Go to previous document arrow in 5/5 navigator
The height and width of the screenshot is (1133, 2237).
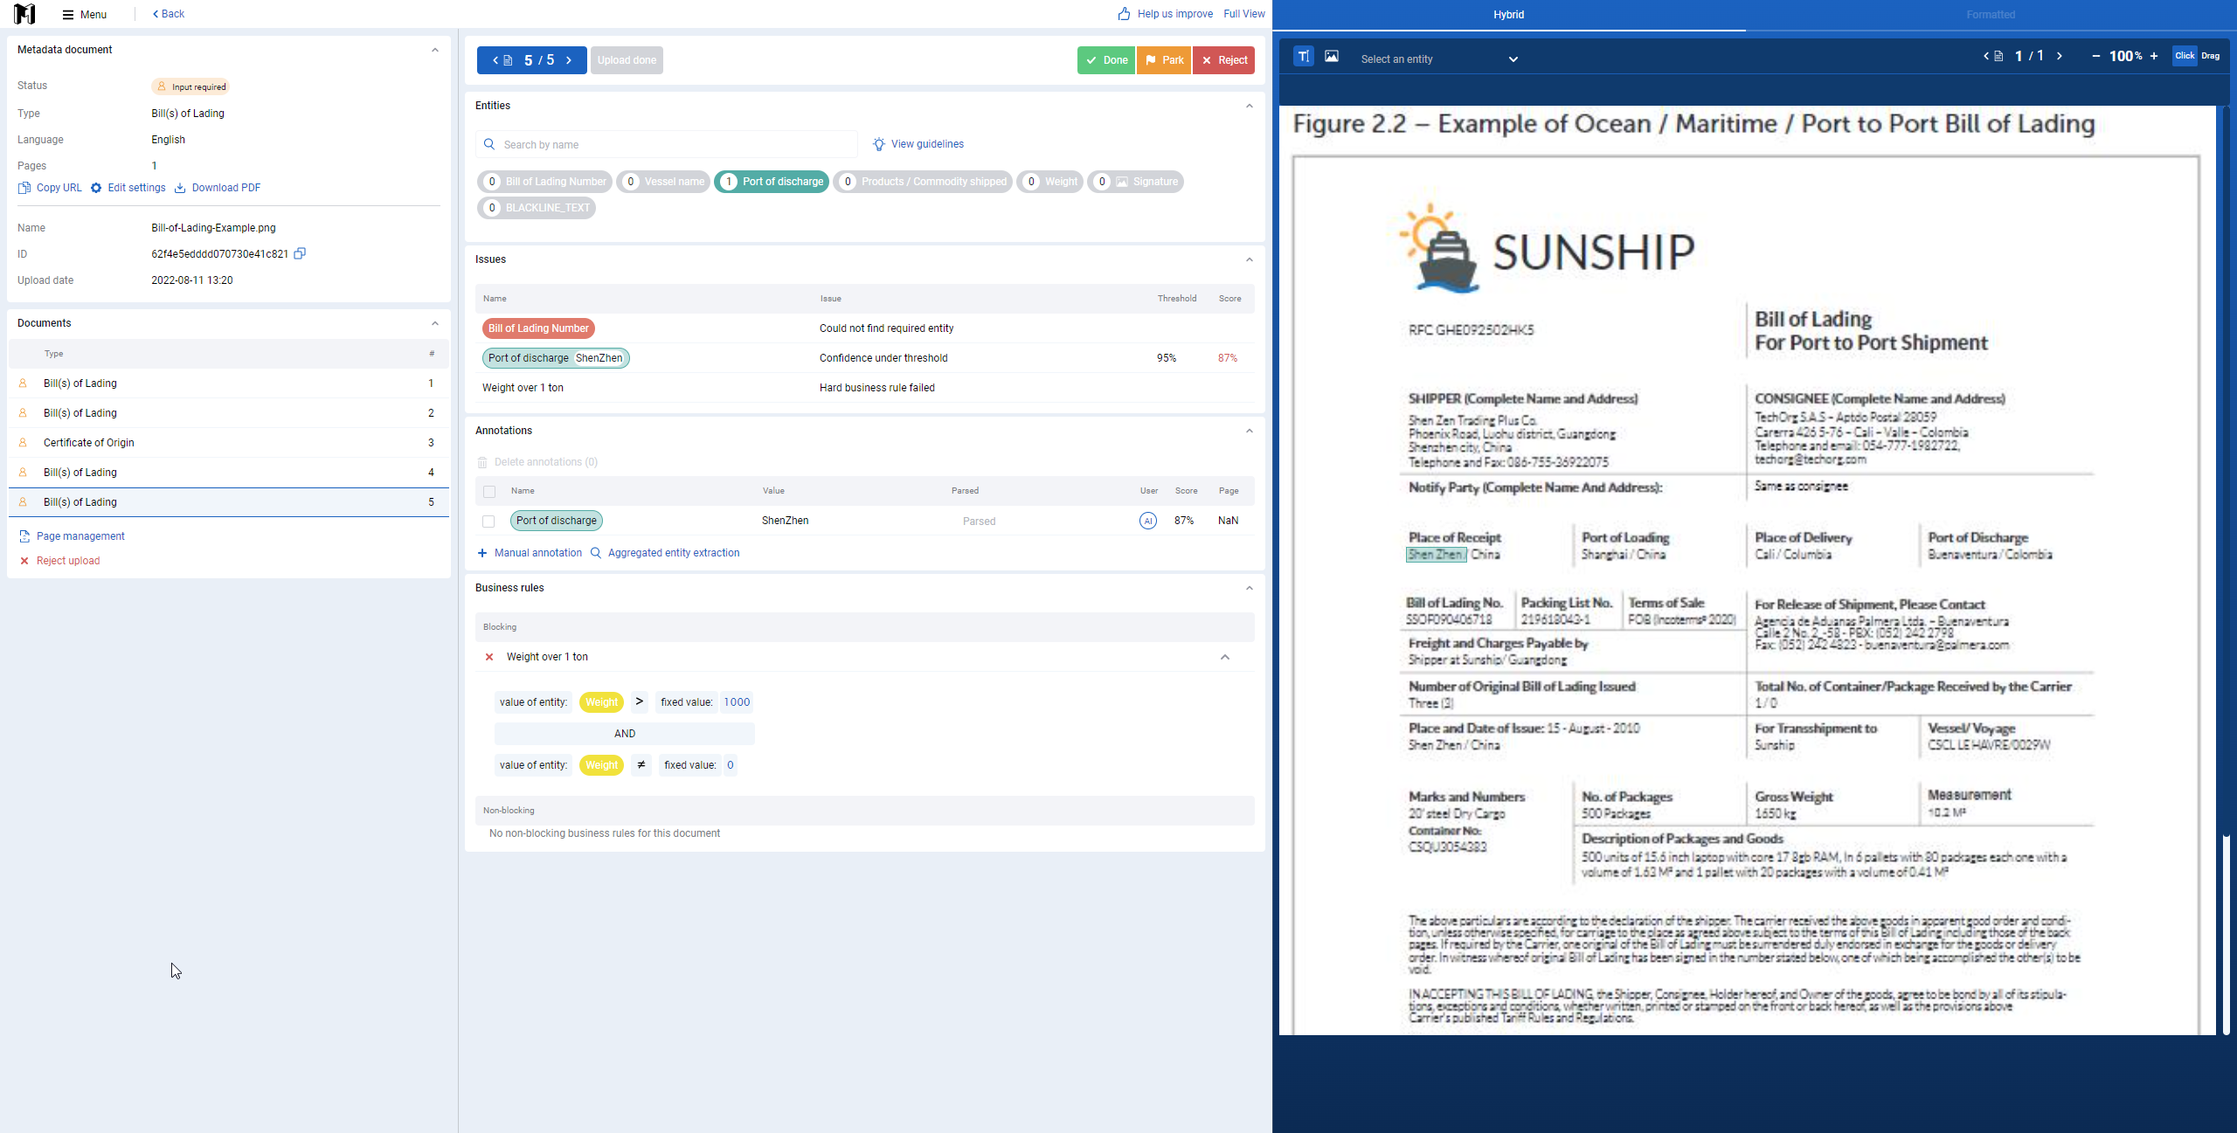point(495,60)
